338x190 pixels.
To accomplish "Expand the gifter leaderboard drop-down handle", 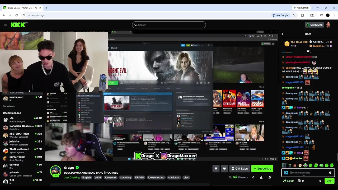I will (308, 51).
